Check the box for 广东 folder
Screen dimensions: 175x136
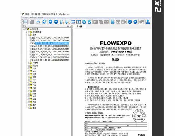click(29, 85)
